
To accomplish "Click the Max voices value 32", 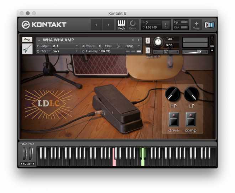I will (x=119, y=46).
